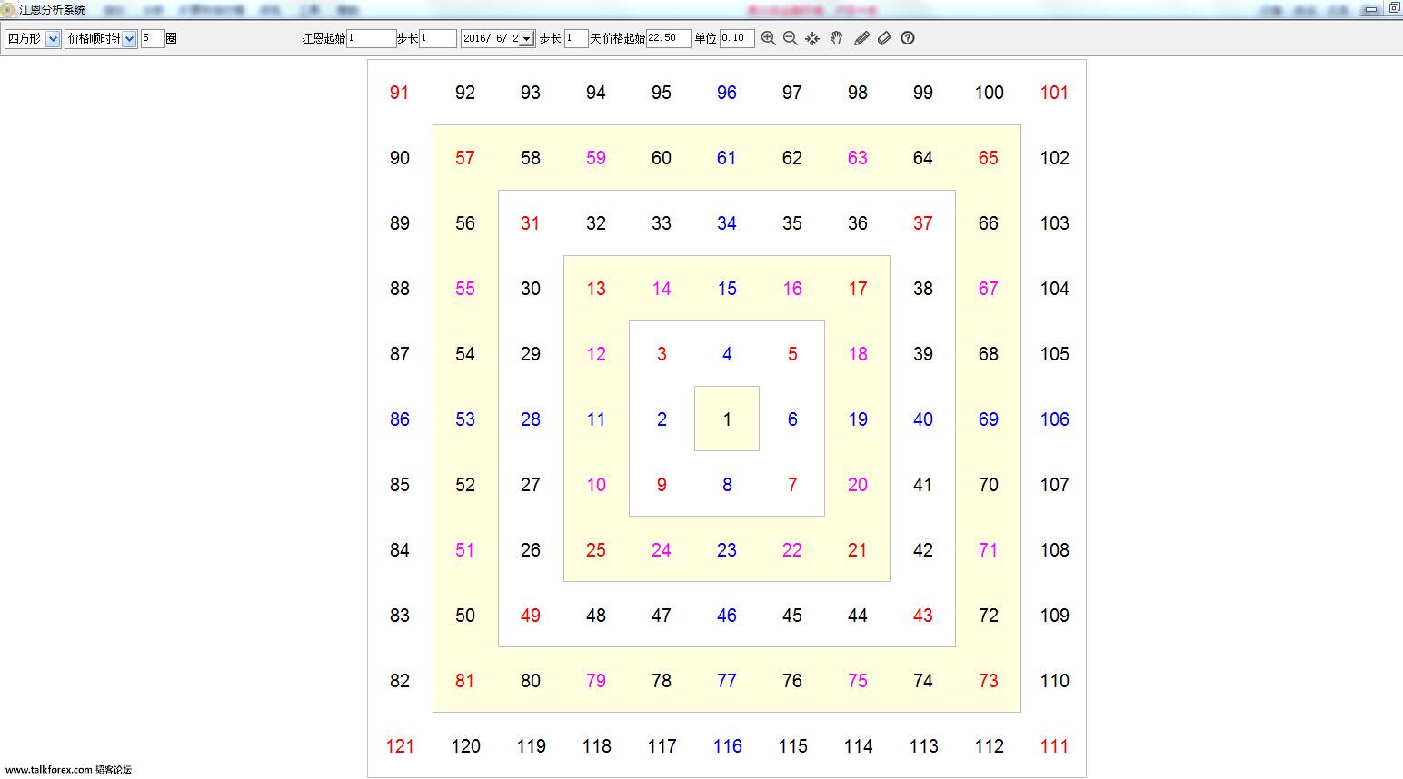The height and width of the screenshot is (779, 1403).
Task: Click the red number 3 cell
Action: [x=662, y=354]
